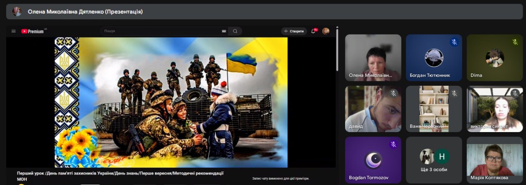Open the YouTube account avatar menu
This screenshot has width=526, height=185.
pos(326,31)
